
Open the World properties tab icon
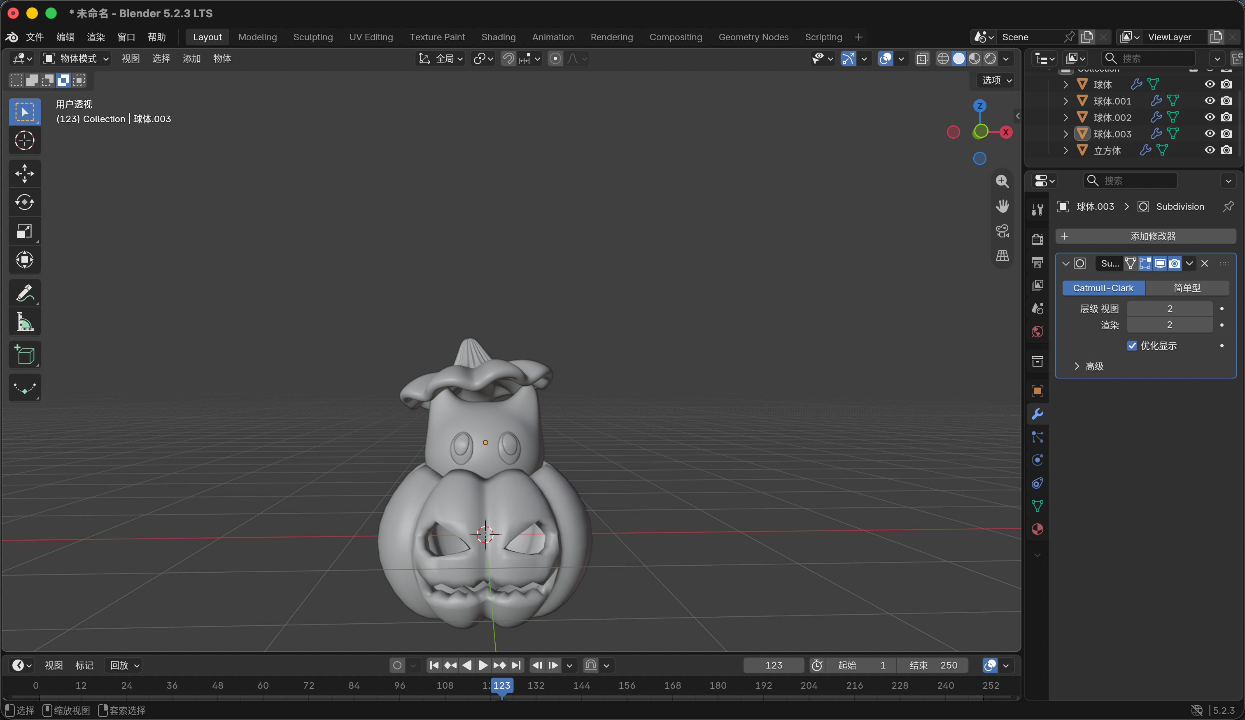[x=1037, y=332]
